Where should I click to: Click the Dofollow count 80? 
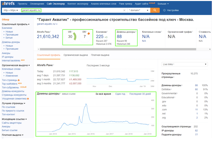(x=196, y=89)
